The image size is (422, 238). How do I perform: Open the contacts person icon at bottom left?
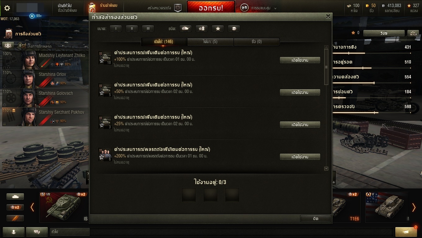[x=13, y=231]
